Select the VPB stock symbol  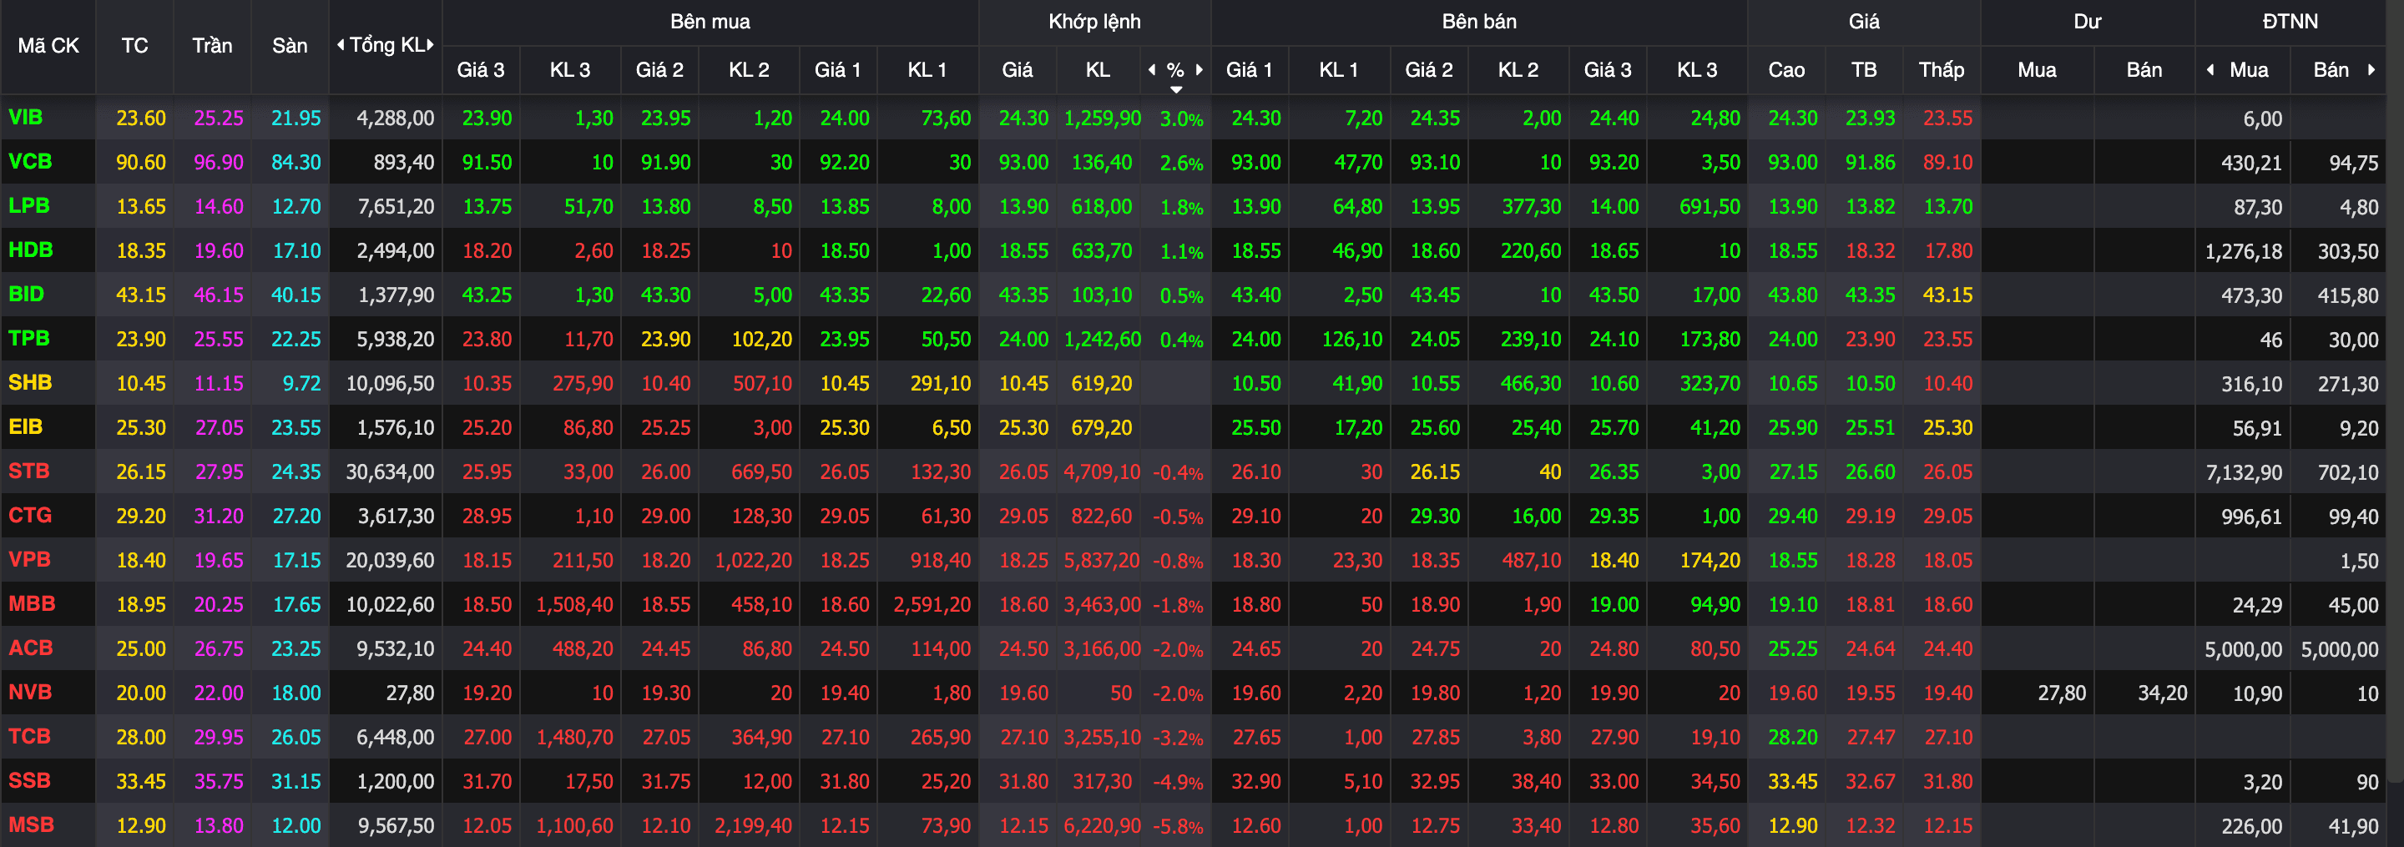point(29,560)
